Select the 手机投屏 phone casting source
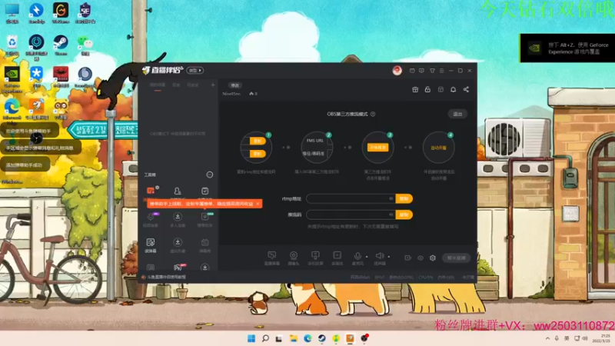 pyautogui.click(x=315, y=255)
